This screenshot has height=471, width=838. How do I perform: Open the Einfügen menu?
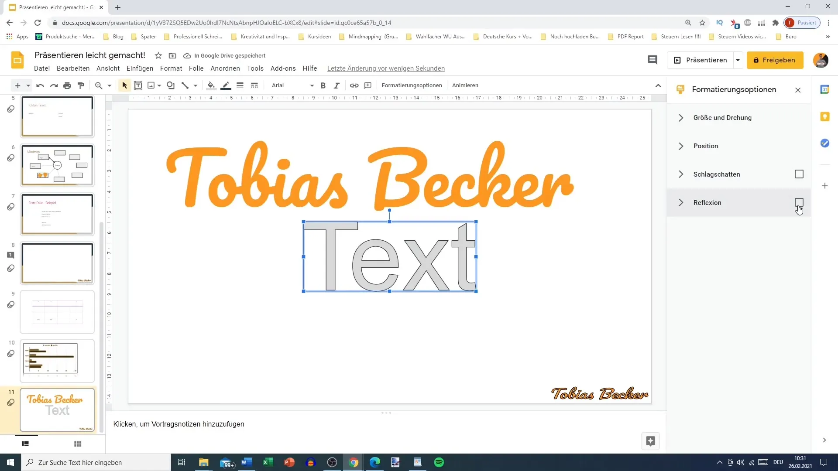click(140, 68)
